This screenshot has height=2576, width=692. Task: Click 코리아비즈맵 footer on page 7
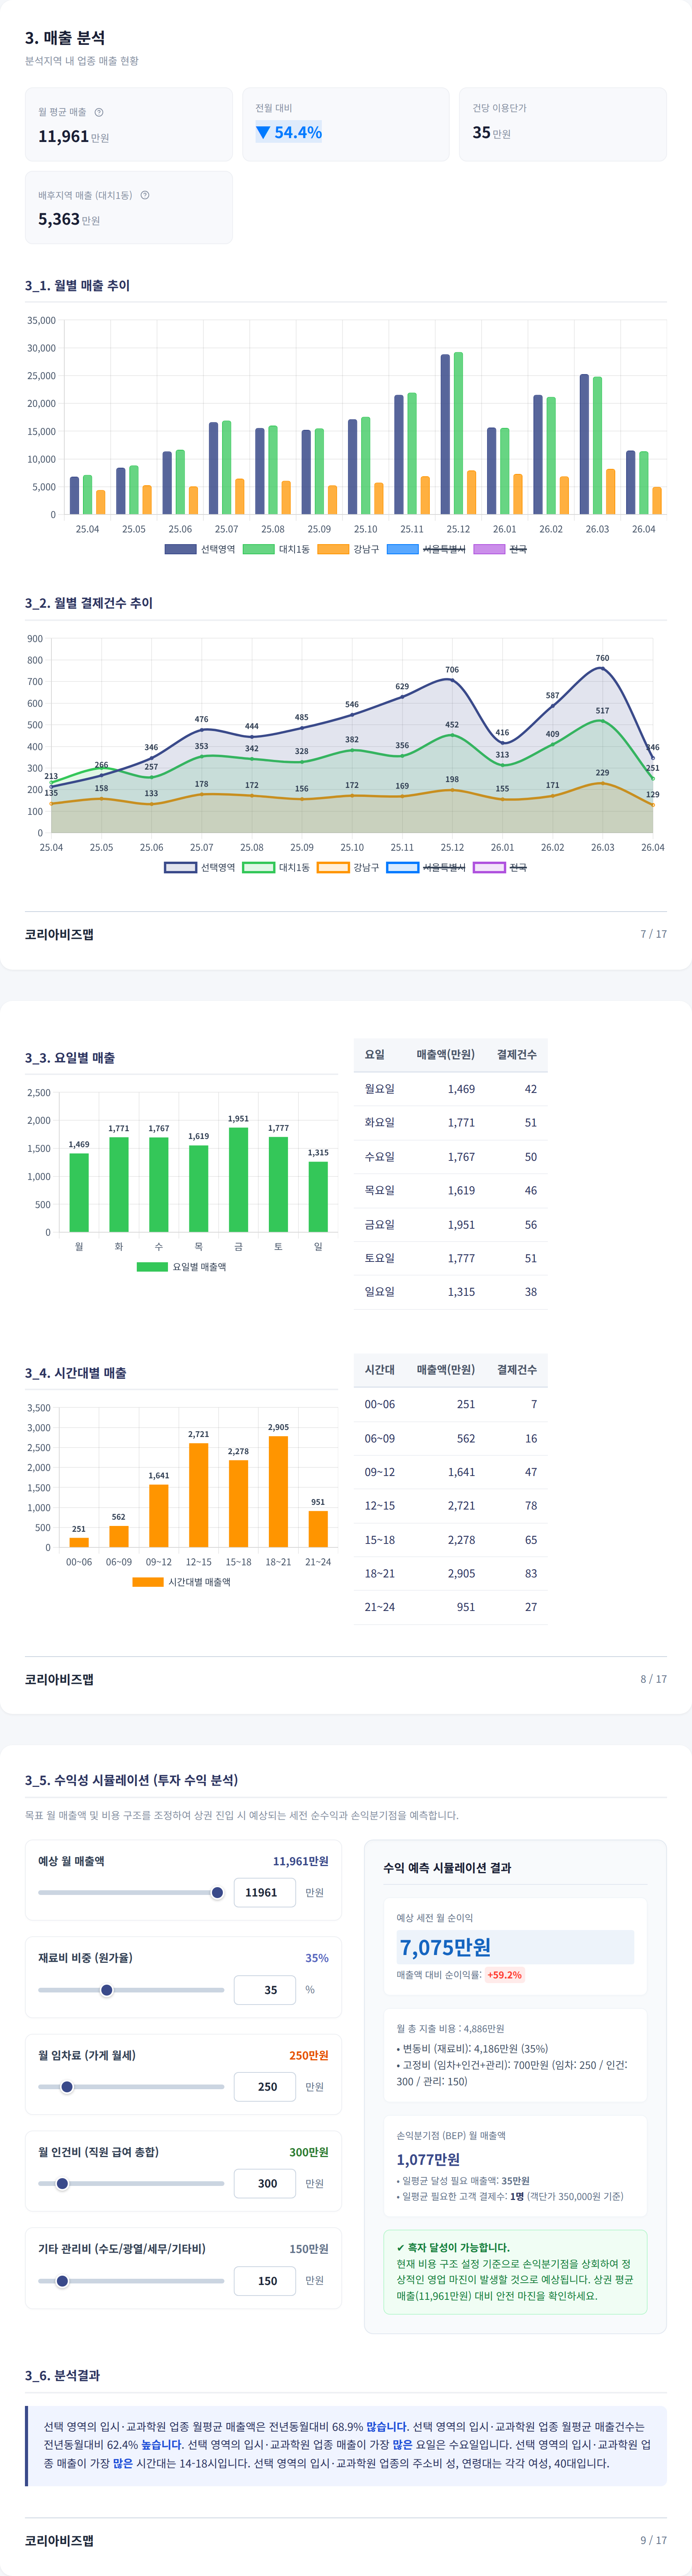point(59,934)
